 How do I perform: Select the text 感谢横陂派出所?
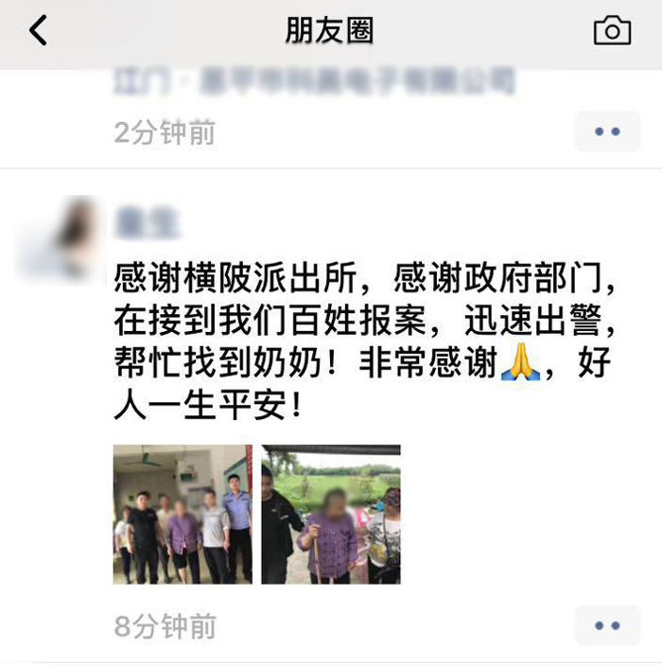pos(235,278)
